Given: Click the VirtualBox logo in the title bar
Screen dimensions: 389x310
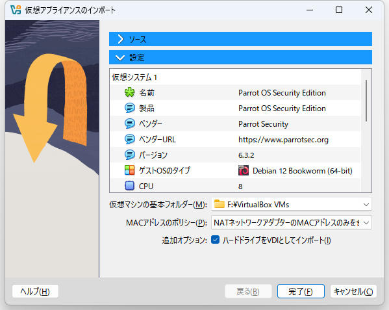Looking at the screenshot, I should 16,10.
